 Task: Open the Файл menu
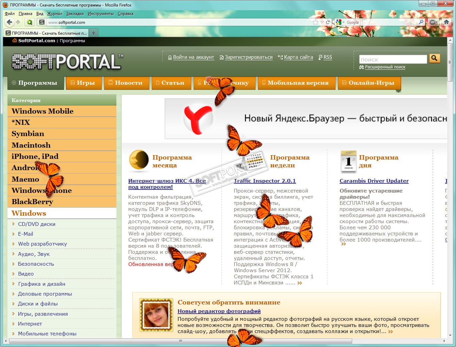point(10,14)
